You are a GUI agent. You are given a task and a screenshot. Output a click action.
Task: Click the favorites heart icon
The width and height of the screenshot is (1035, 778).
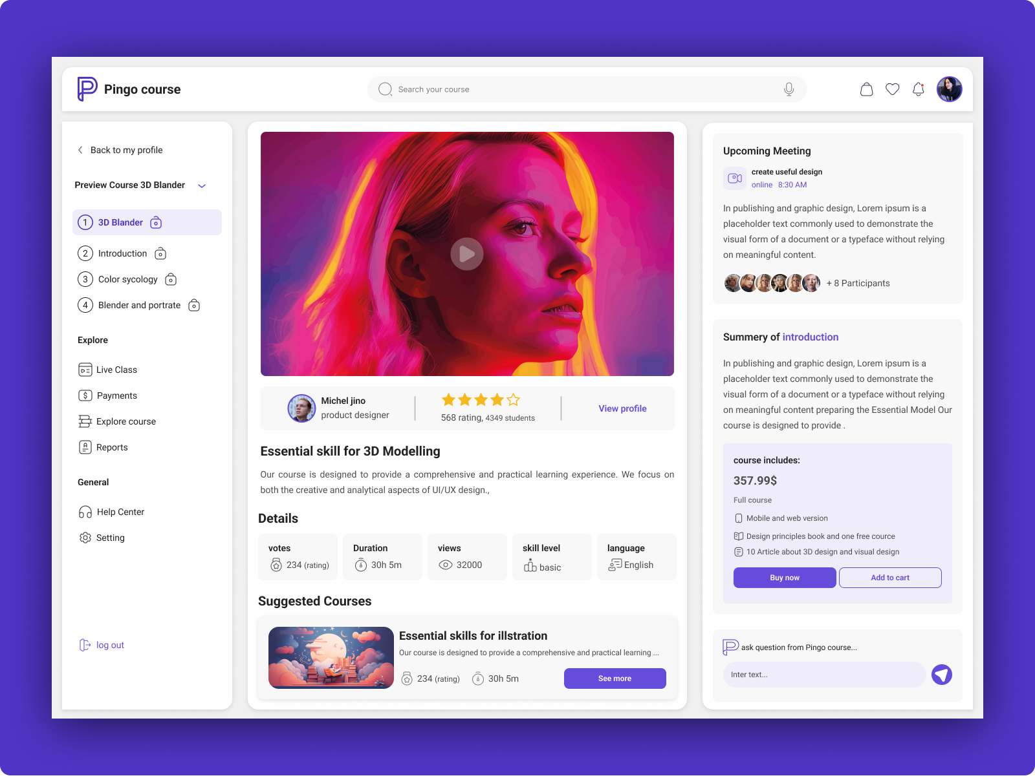pyautogui.click(x=892, y=89)
